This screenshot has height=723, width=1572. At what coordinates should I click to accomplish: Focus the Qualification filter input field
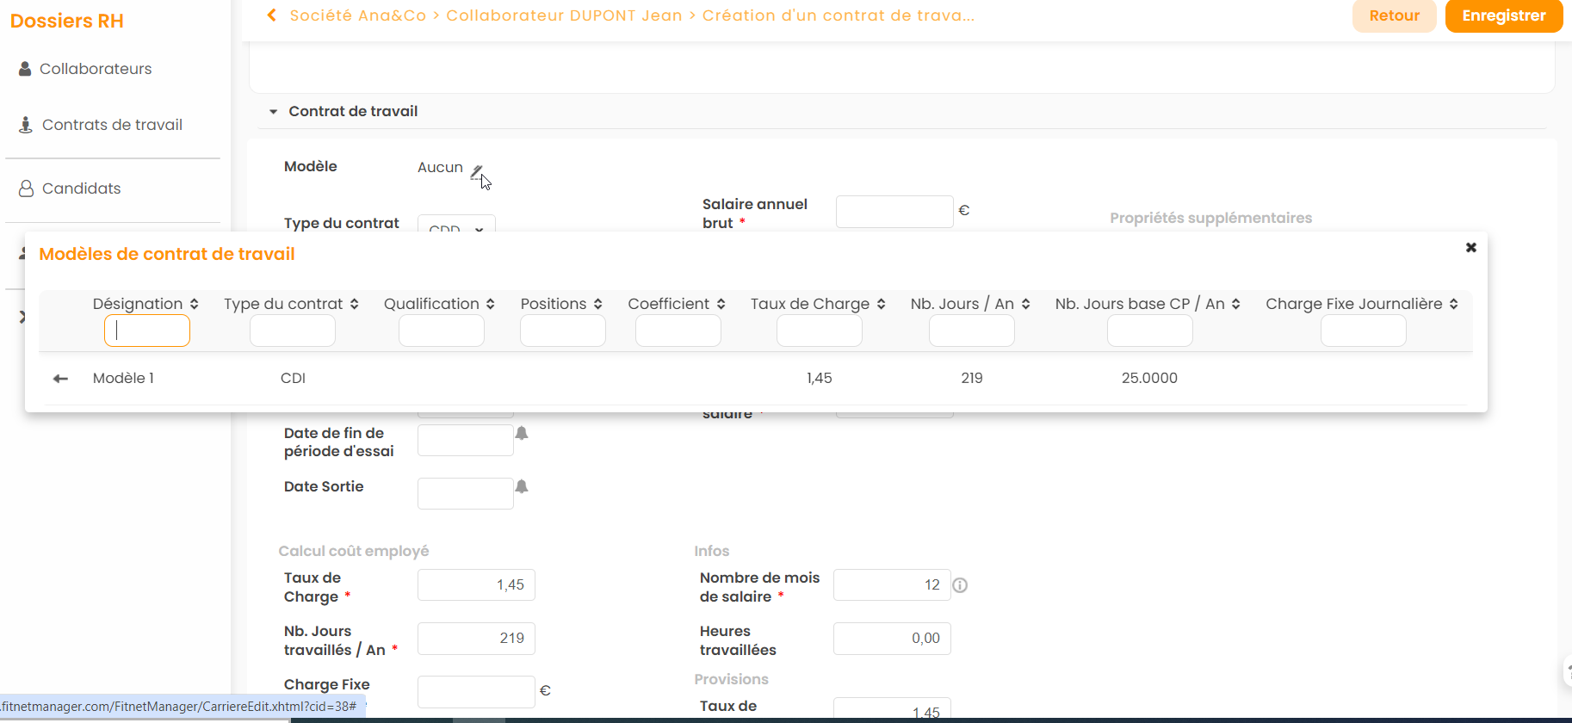point(441,331)
